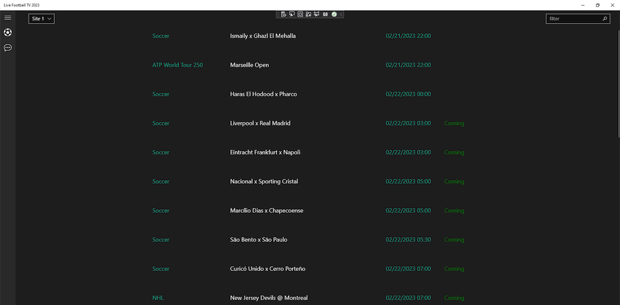Click the display layout adorners square icon
Image resolution: width=620 pixels, height=305 pixels.
point(300,14)
